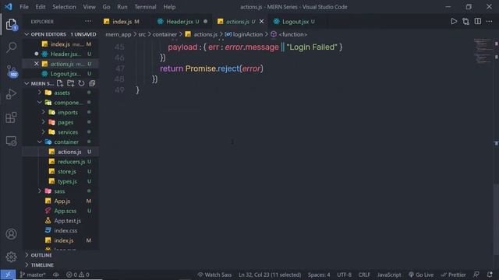Open the Terminal menu
The width and height of the screenshot is (499, 280).
(x=145, y=7)
